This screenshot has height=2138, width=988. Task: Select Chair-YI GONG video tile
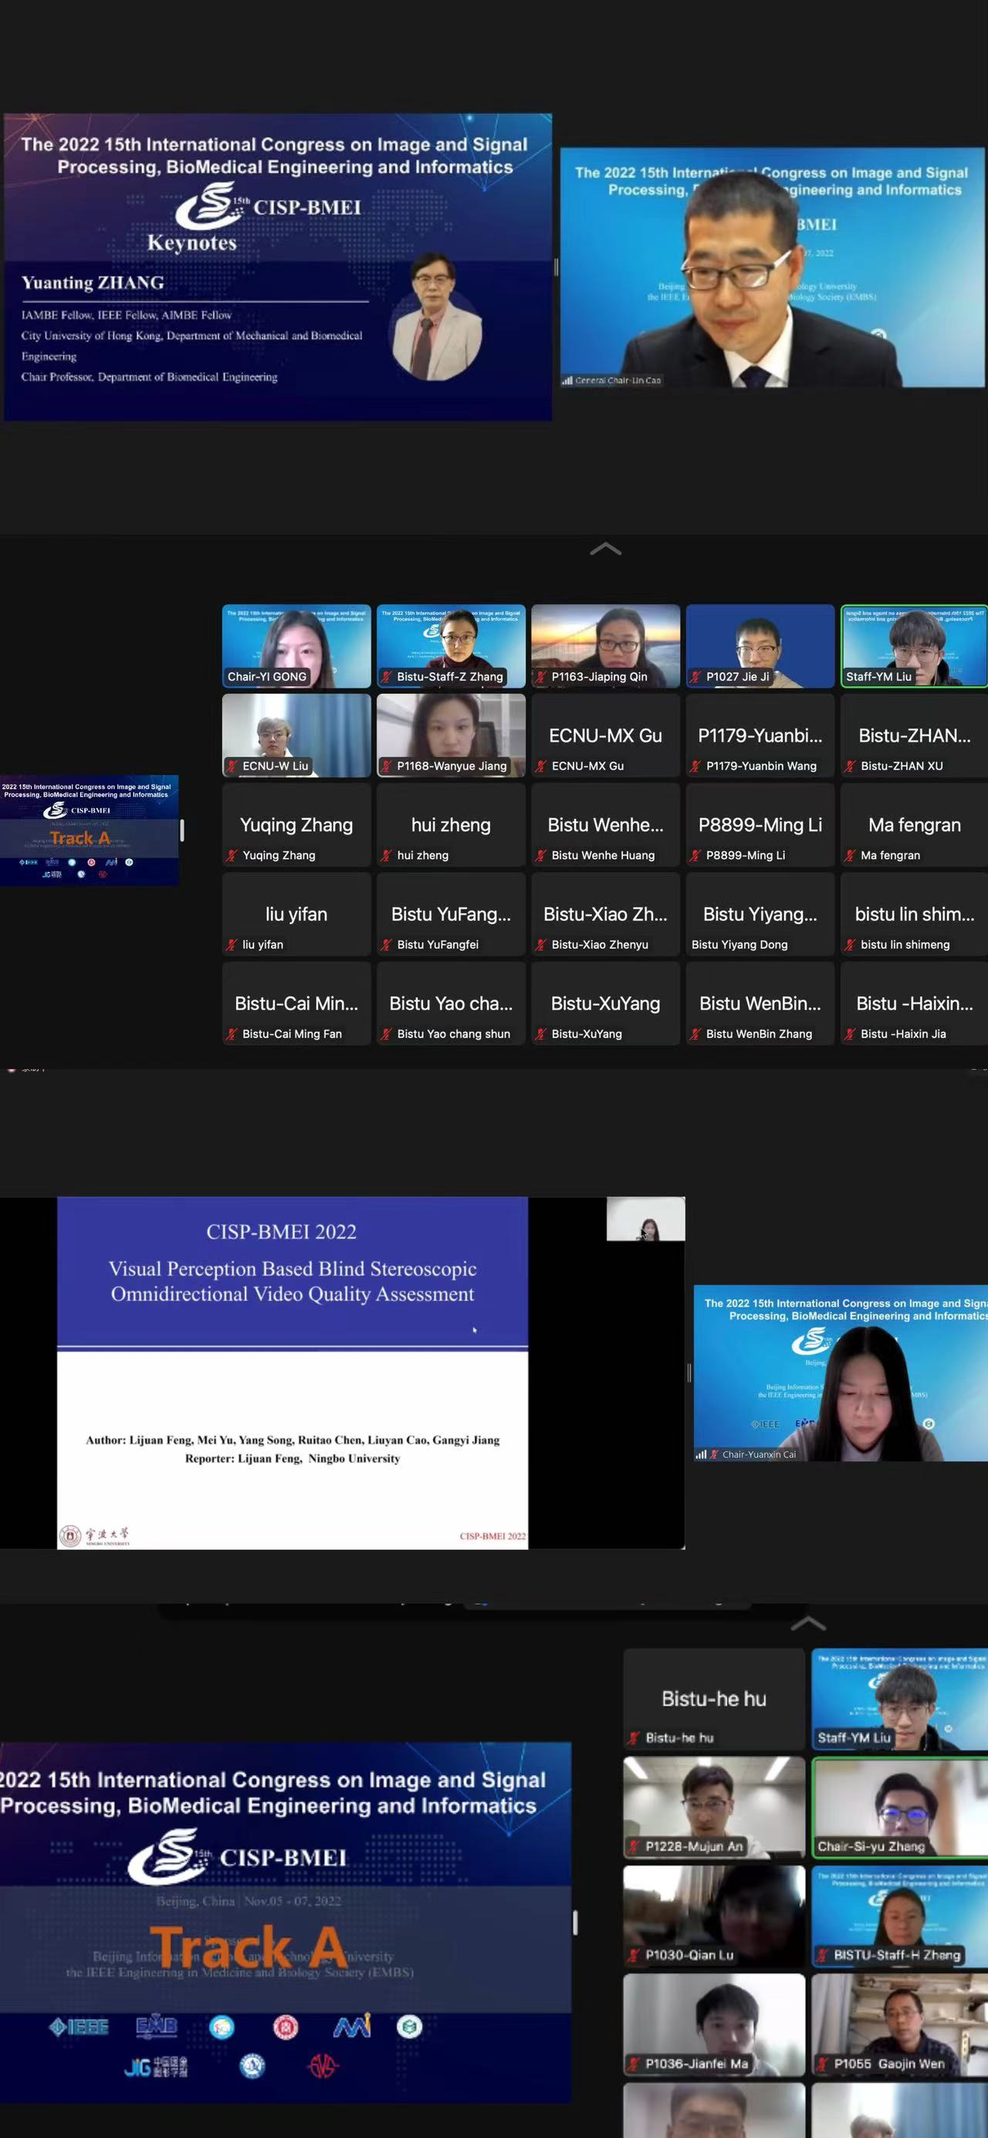pos(296,646)
